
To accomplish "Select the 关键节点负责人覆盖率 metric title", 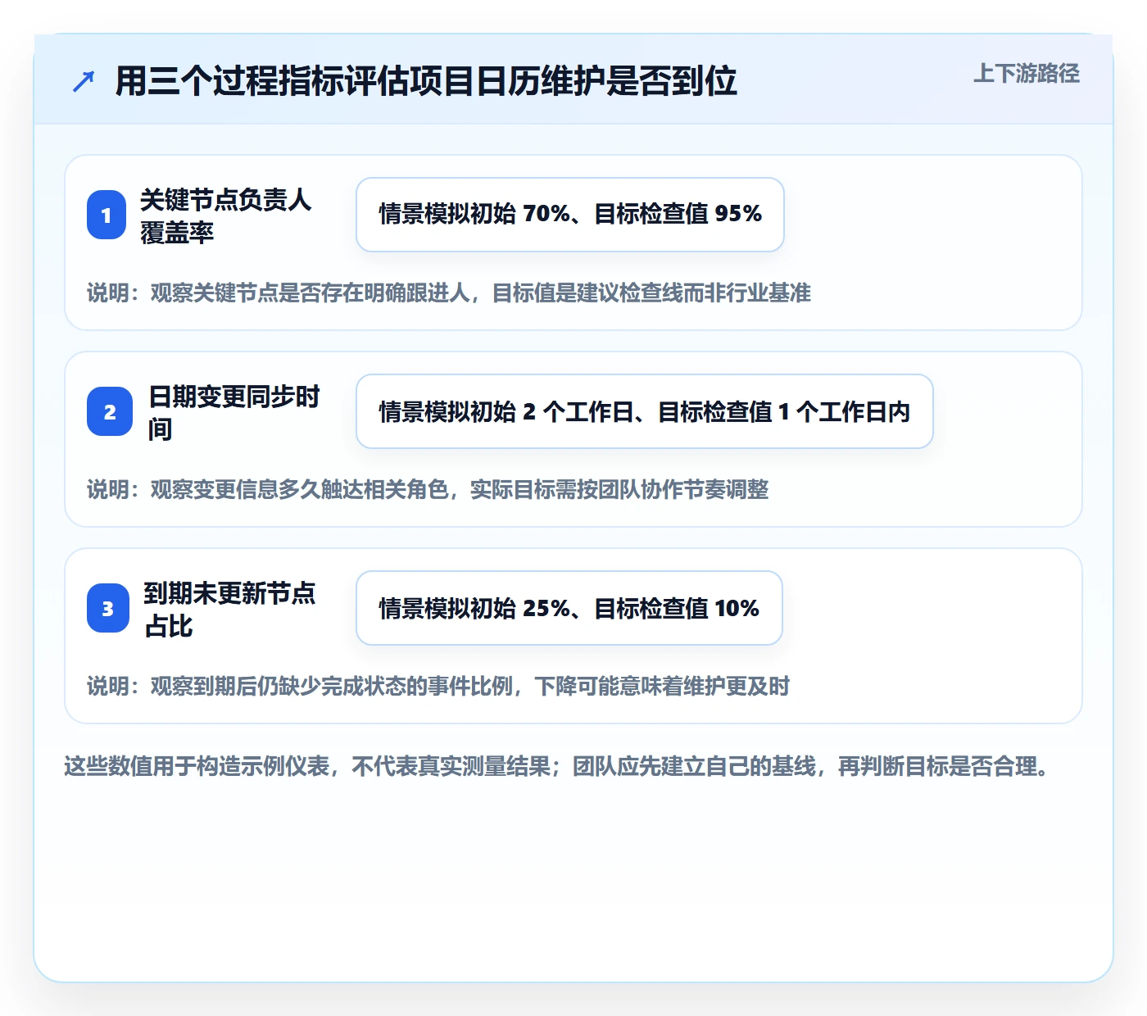I will click(225, 215).
